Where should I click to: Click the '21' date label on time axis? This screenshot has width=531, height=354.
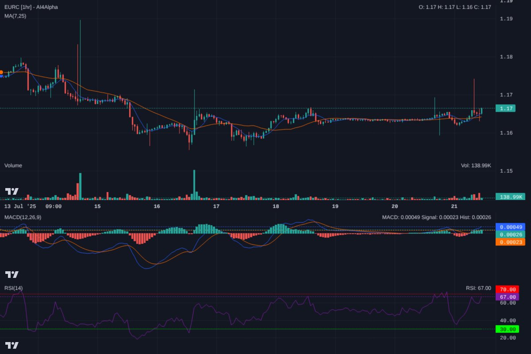pyautogui.click(x=454, y=206)
